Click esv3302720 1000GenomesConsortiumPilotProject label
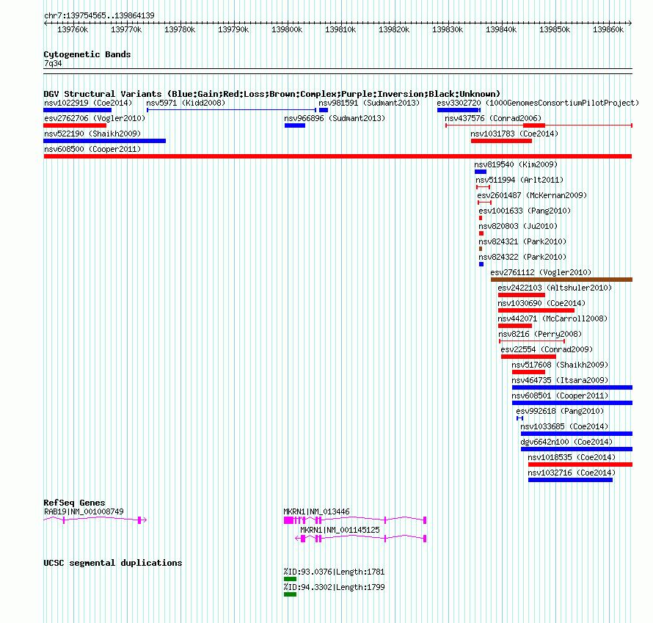 click(x=538, y=103)
